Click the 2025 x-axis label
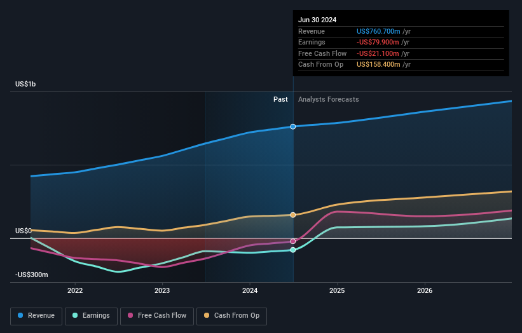The image size is (522, 333). pos(337,290)
